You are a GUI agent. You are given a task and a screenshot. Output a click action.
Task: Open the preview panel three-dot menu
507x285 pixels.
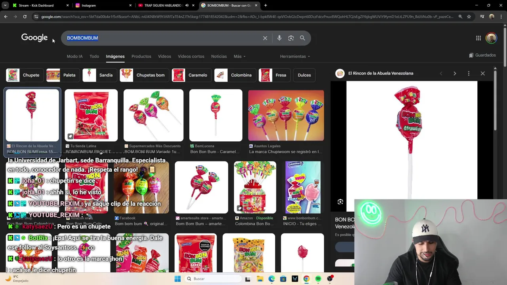point(469,73)
